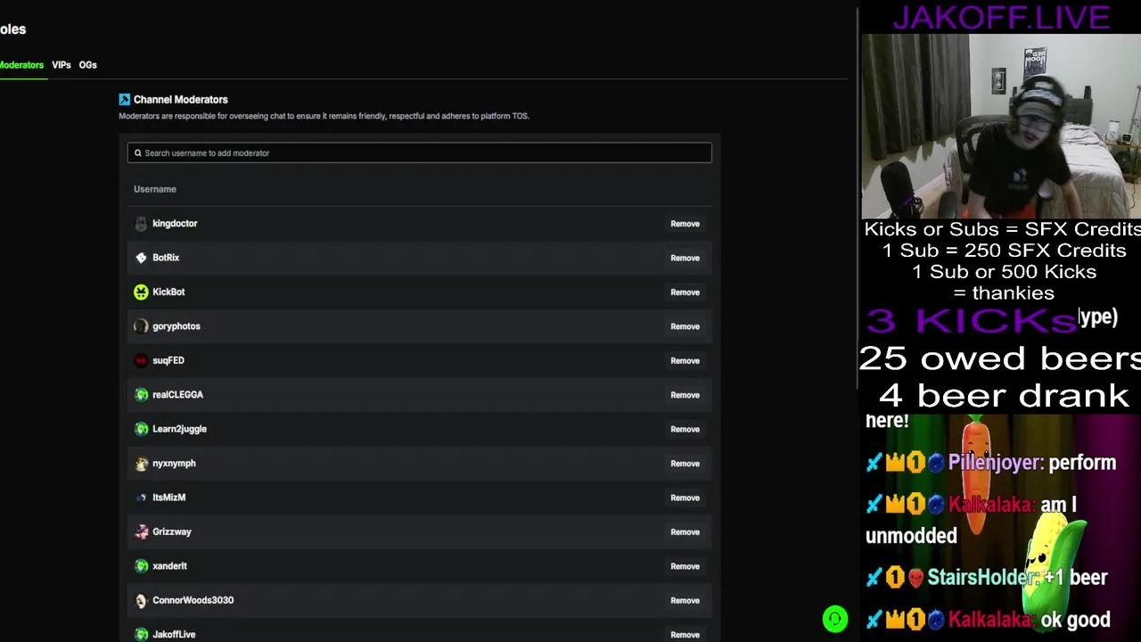The height and width of the screenshot is (642, 1141).
Task: Click Learn2juggle's avatar icon
Action: (141, 429)
